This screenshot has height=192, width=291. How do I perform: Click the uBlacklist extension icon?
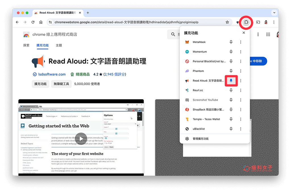(x=187, y=129)
